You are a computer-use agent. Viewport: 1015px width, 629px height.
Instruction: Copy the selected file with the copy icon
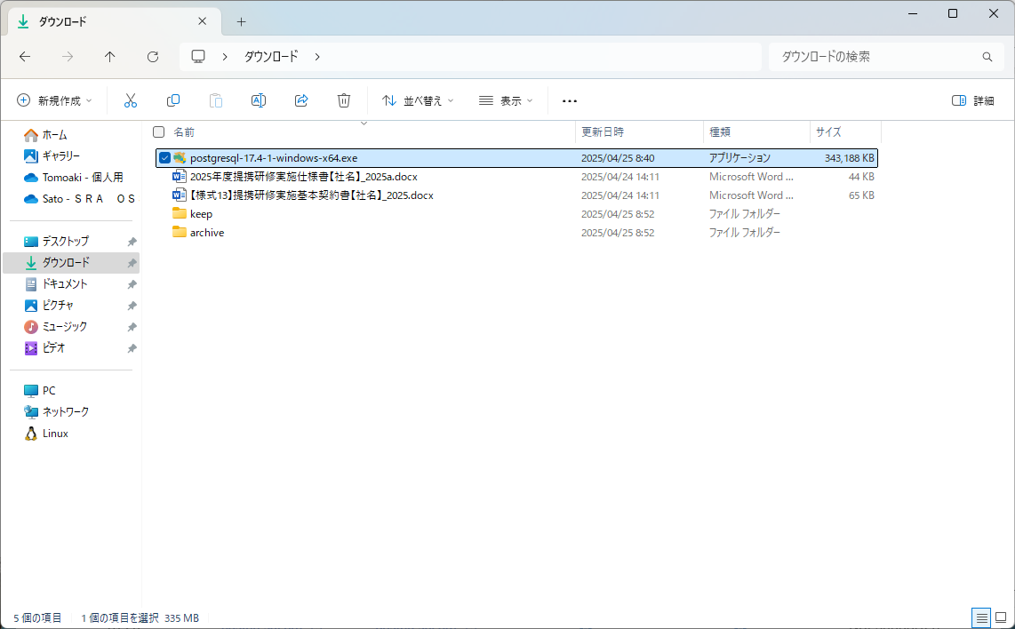(x=173, y=100)
